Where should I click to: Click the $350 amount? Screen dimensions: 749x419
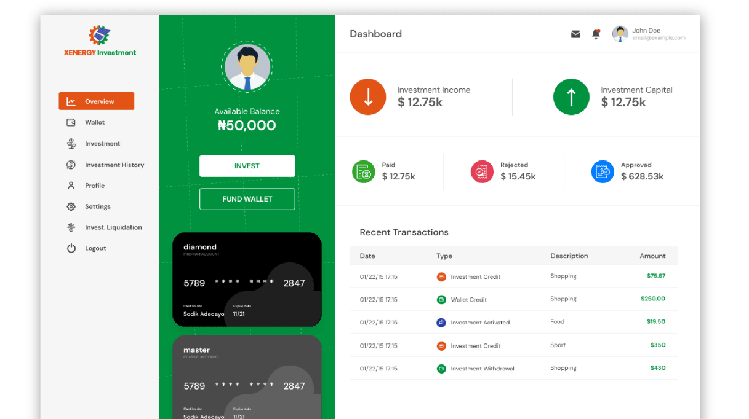658,345
